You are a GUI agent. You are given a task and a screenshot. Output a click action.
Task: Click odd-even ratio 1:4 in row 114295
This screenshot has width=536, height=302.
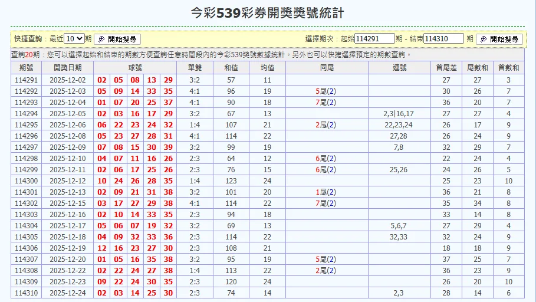click(195, 125)
